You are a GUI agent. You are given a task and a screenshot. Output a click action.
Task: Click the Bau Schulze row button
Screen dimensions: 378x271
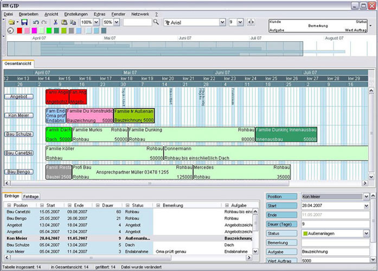point(19,134)
